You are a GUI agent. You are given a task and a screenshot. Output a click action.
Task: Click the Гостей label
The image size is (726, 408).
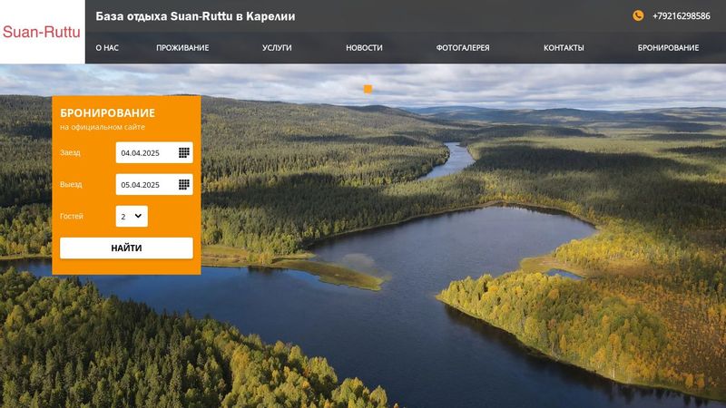click(72, 216)
